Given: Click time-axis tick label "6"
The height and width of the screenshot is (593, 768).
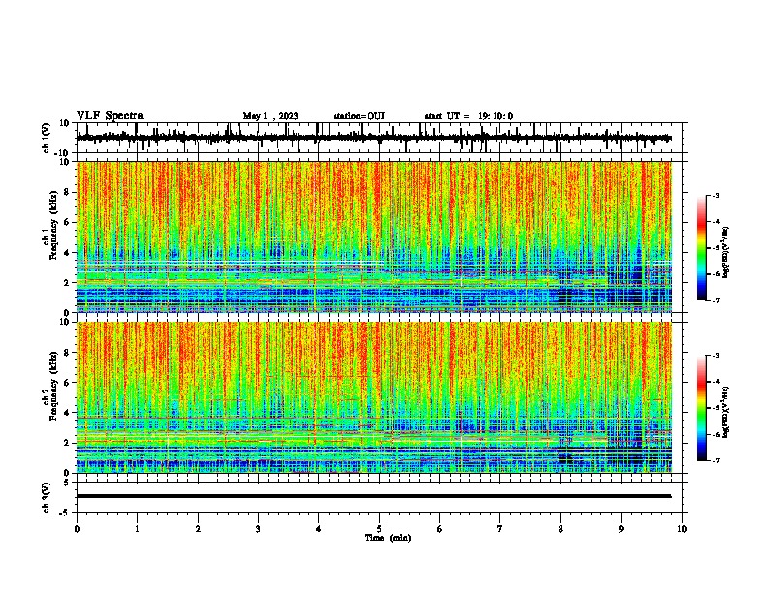Looking at the screenshot, I should [x=440, y=529].
